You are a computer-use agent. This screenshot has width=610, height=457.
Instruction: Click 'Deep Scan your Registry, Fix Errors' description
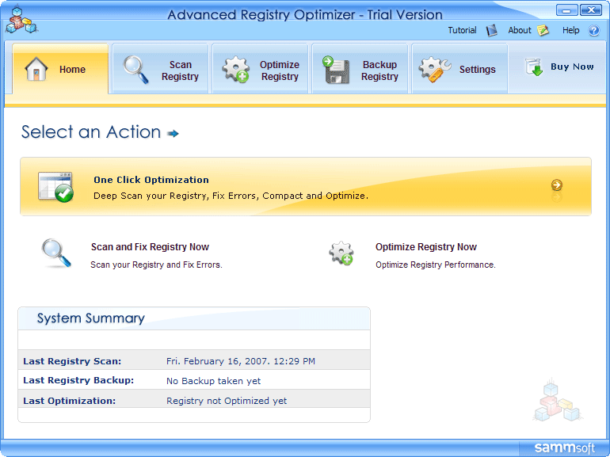point(231,196)
